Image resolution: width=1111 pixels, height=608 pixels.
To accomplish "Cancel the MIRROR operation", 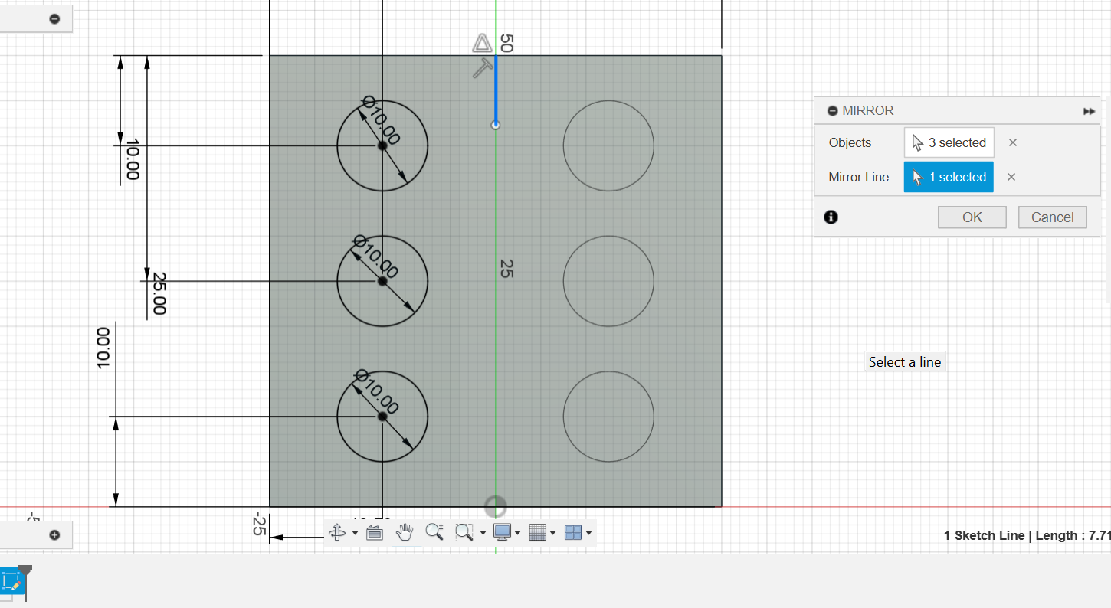I will pos(1052,217).
